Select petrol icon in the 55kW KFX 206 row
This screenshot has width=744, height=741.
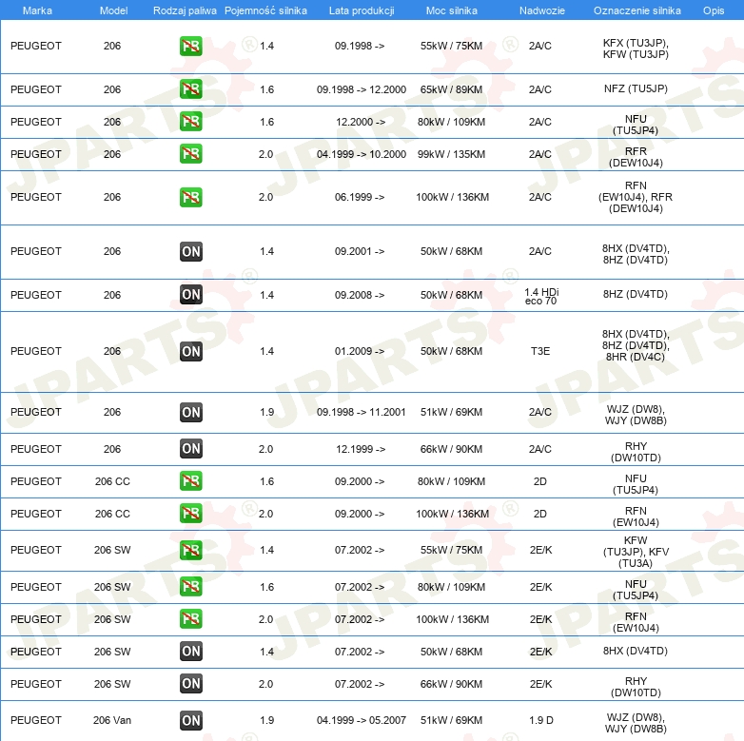click(x=191, y=46)
